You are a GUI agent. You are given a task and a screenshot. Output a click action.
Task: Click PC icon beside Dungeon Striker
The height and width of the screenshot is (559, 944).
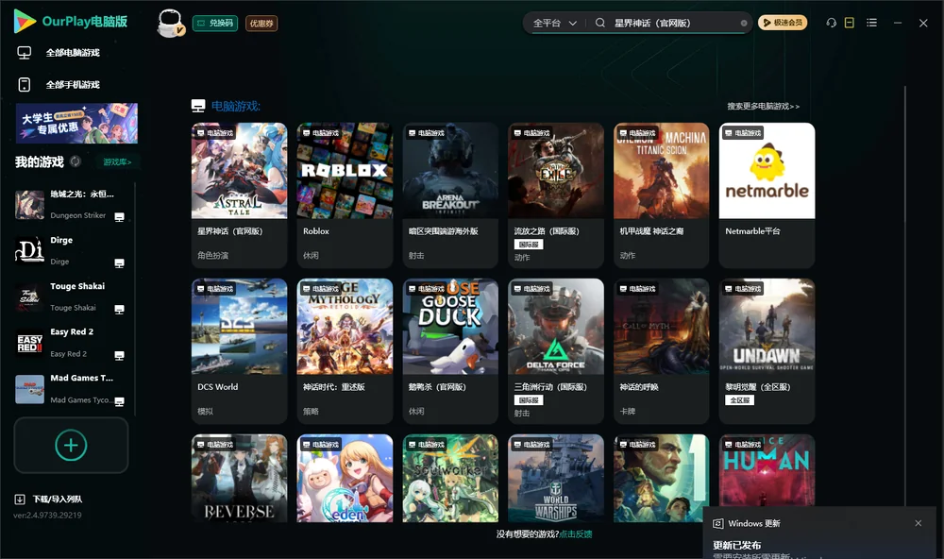[119, 217]
